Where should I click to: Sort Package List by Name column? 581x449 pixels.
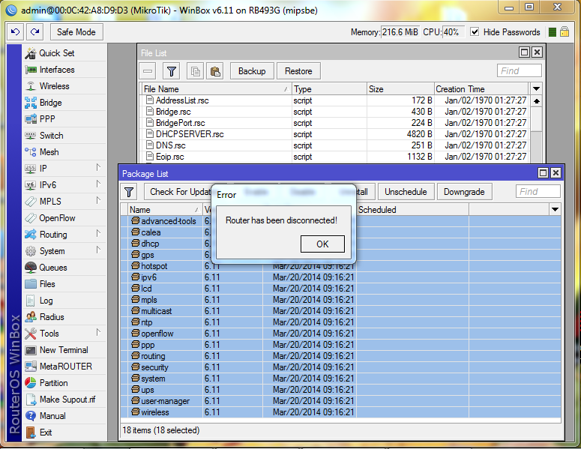click(165, 210)
